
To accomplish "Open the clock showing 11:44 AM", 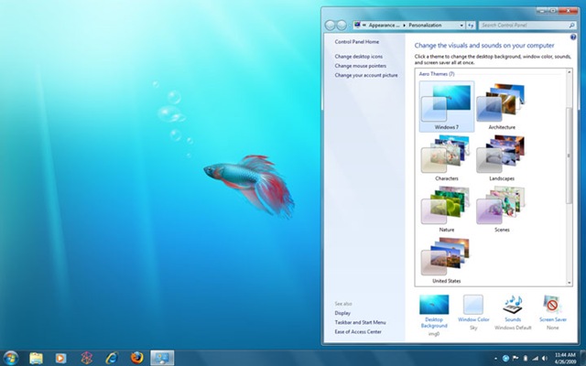I will pos(565,358).
